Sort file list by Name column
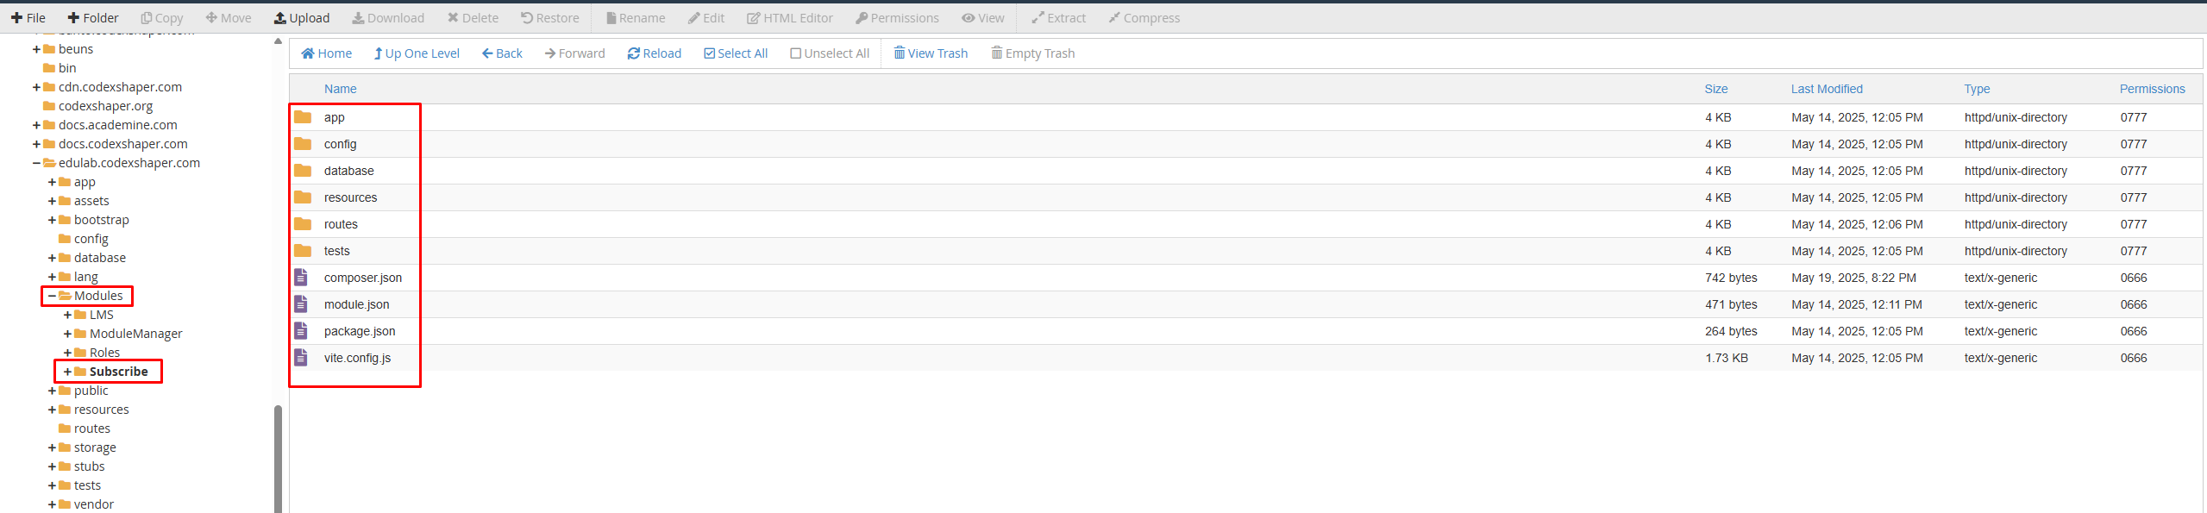2207x513 pixels. (340, 89)
